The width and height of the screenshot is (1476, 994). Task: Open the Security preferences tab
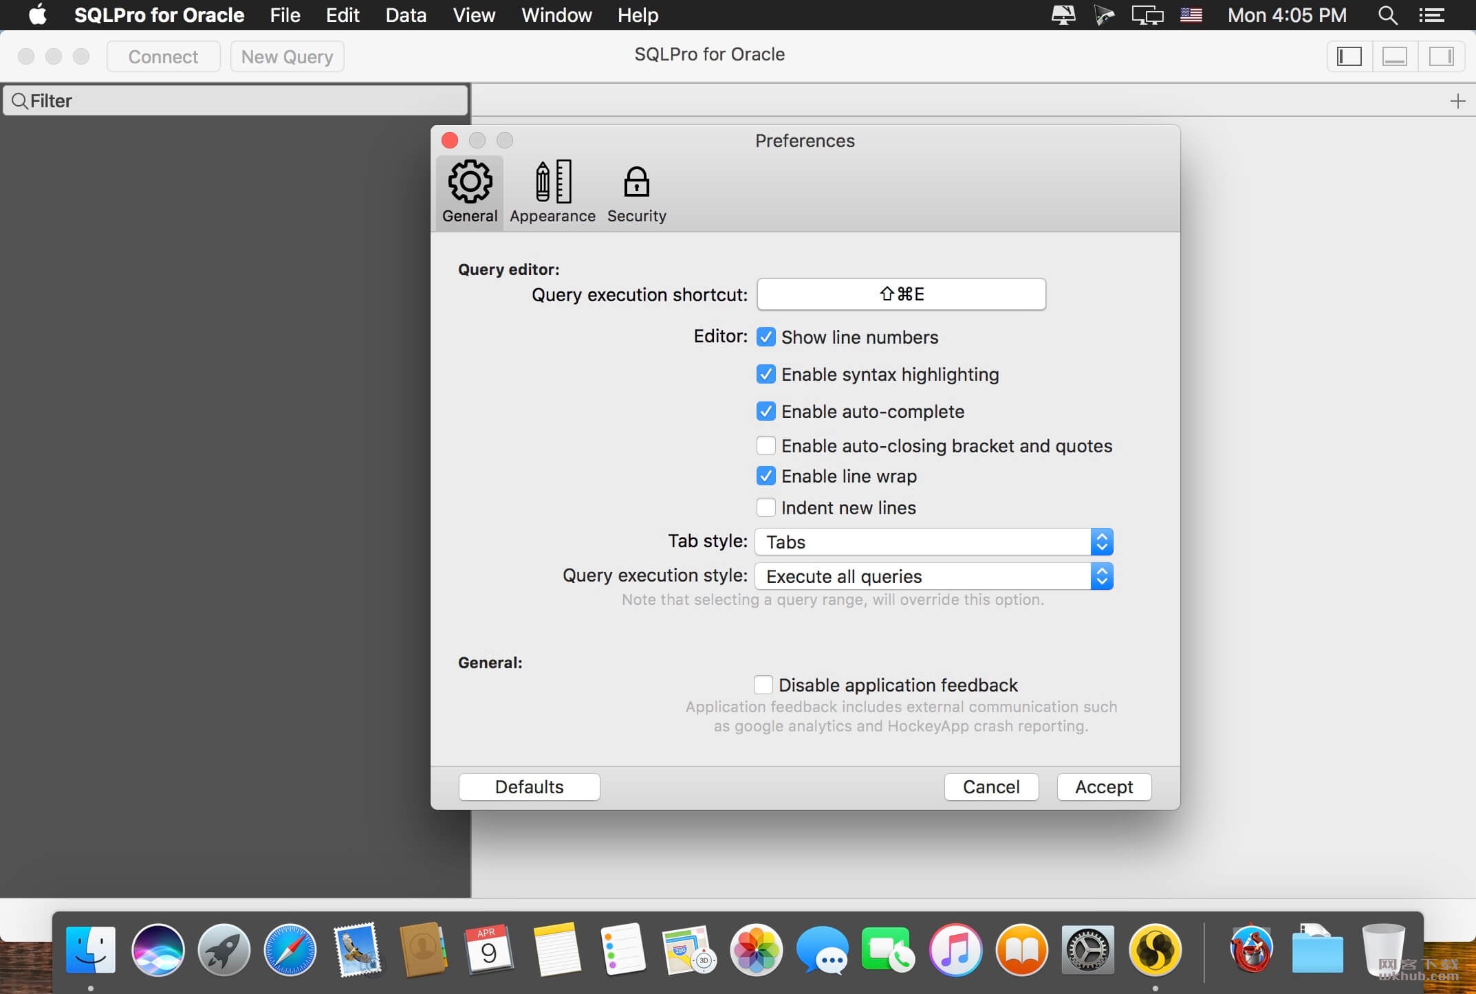636,193
